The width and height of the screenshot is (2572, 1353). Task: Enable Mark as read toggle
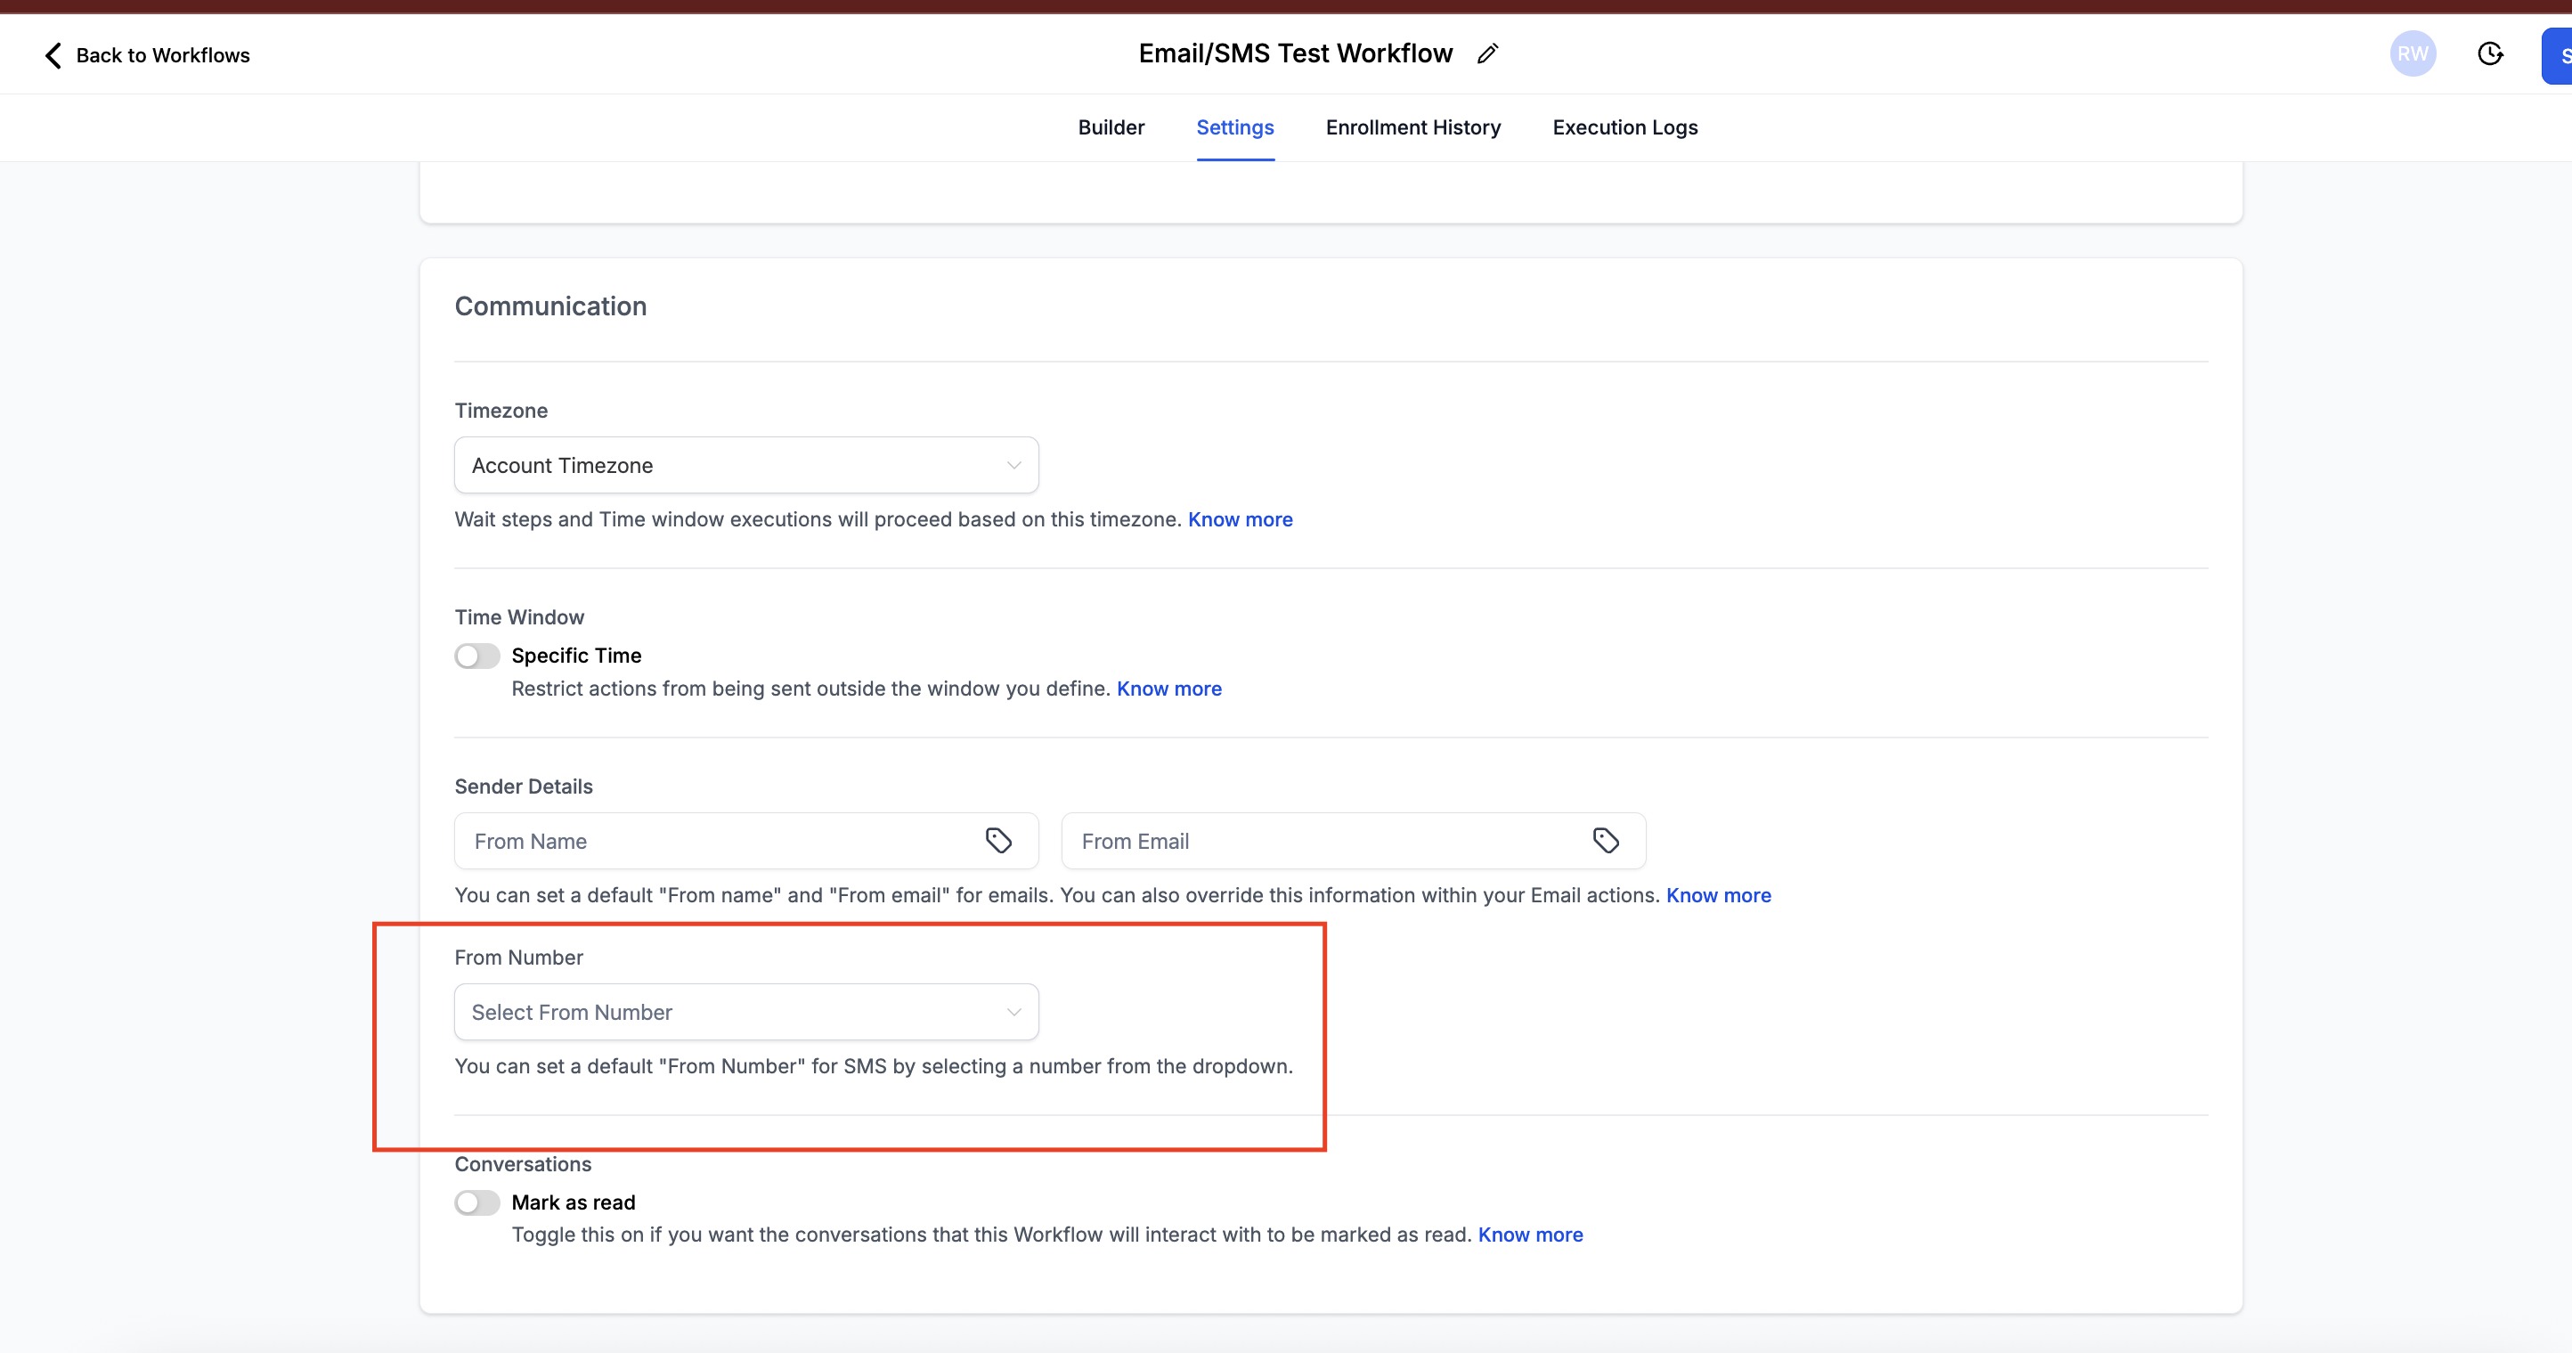tap(477, 1202)
